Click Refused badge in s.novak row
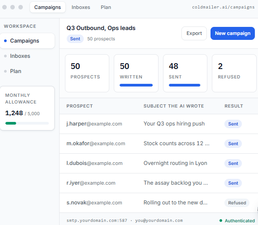 click(x=237, y=203)
